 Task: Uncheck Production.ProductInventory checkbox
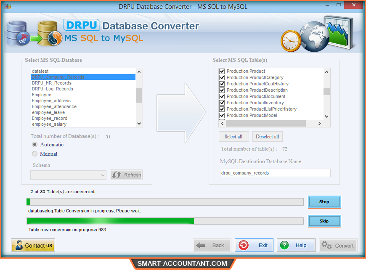[x=222, y=103]
